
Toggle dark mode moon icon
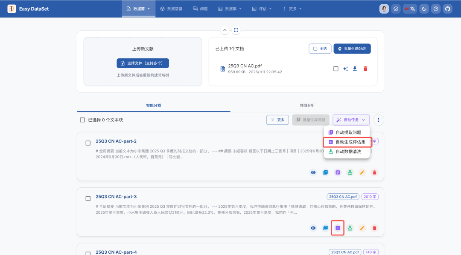click(x=424, y=9)
